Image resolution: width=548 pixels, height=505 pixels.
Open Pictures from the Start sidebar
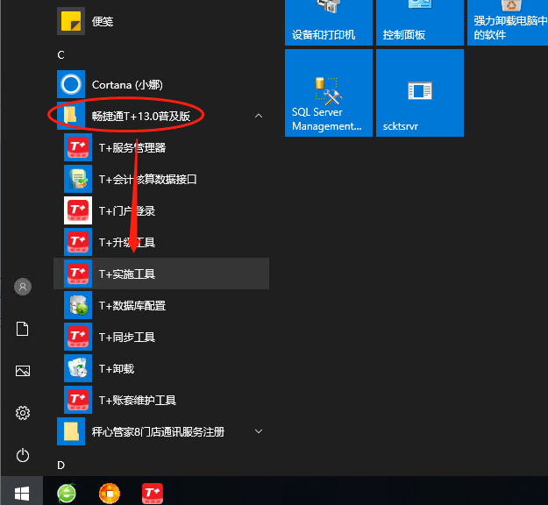pyautogui.click(x=23, y=371)
